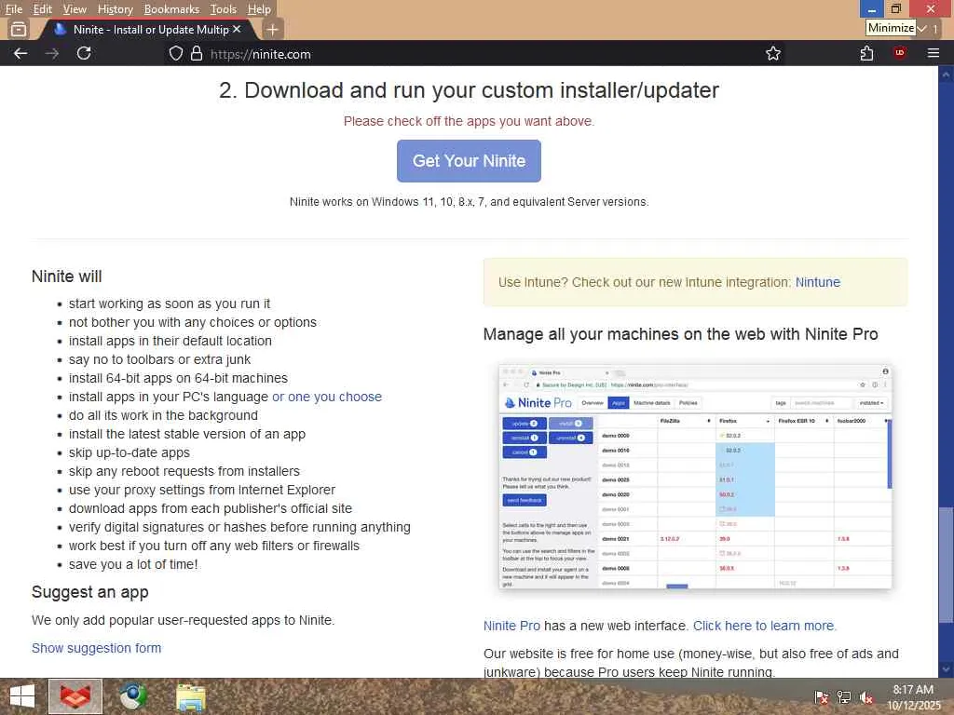Open the Ninite Pro screenshot thumbnail
Screen dimensions: 954x715
point(695,477)
